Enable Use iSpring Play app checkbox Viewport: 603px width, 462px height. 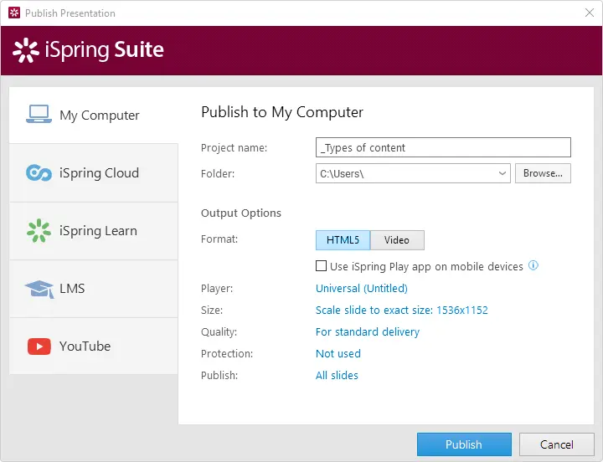pos(321,265)
